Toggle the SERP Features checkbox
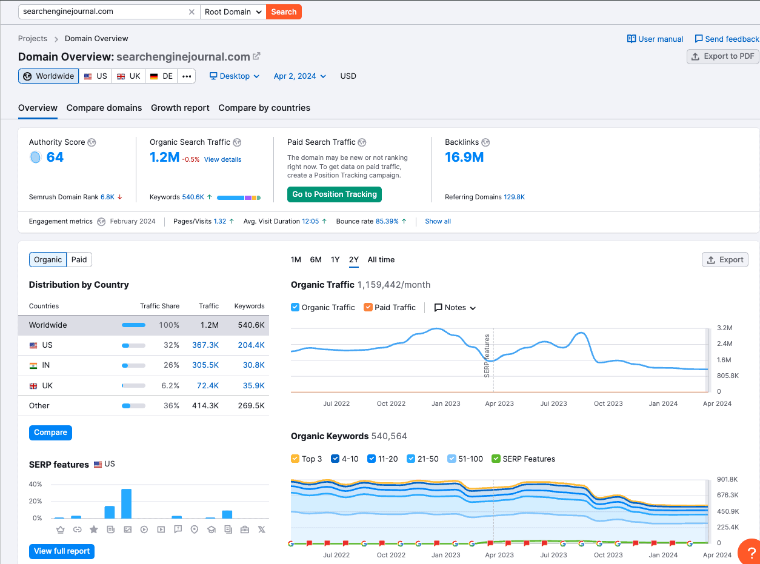Viewport: 760px width, 564px height. [x=496, y=459]
